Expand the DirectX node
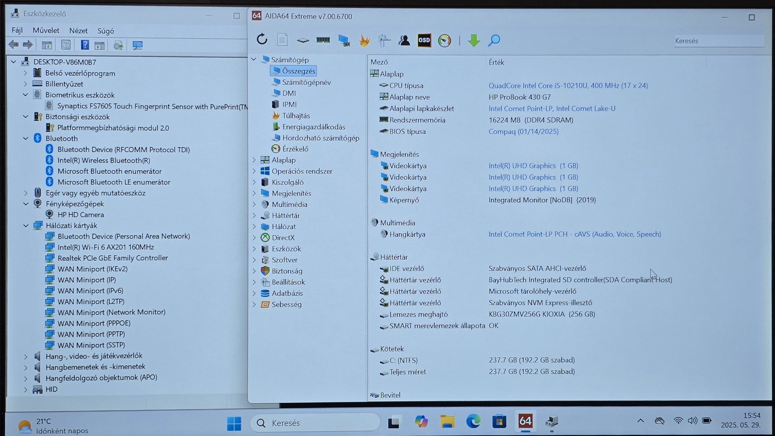The image size is (775, 436). coord(254,238)
